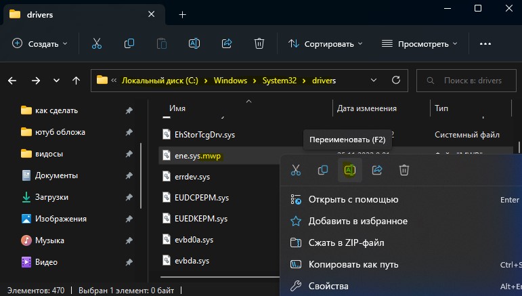522x296 pixels.
Task: Select Windows in the address path
Action: tap(230, 81)
